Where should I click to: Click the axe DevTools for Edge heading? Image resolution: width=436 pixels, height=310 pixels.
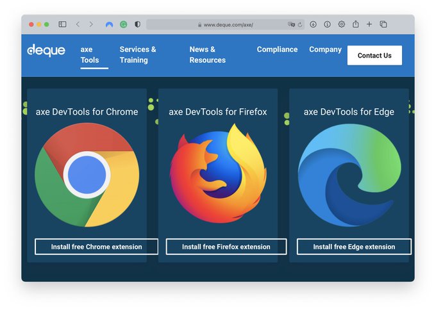coord(349,112)
